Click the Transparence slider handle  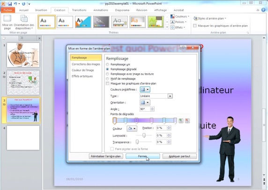tap(137, 142)
